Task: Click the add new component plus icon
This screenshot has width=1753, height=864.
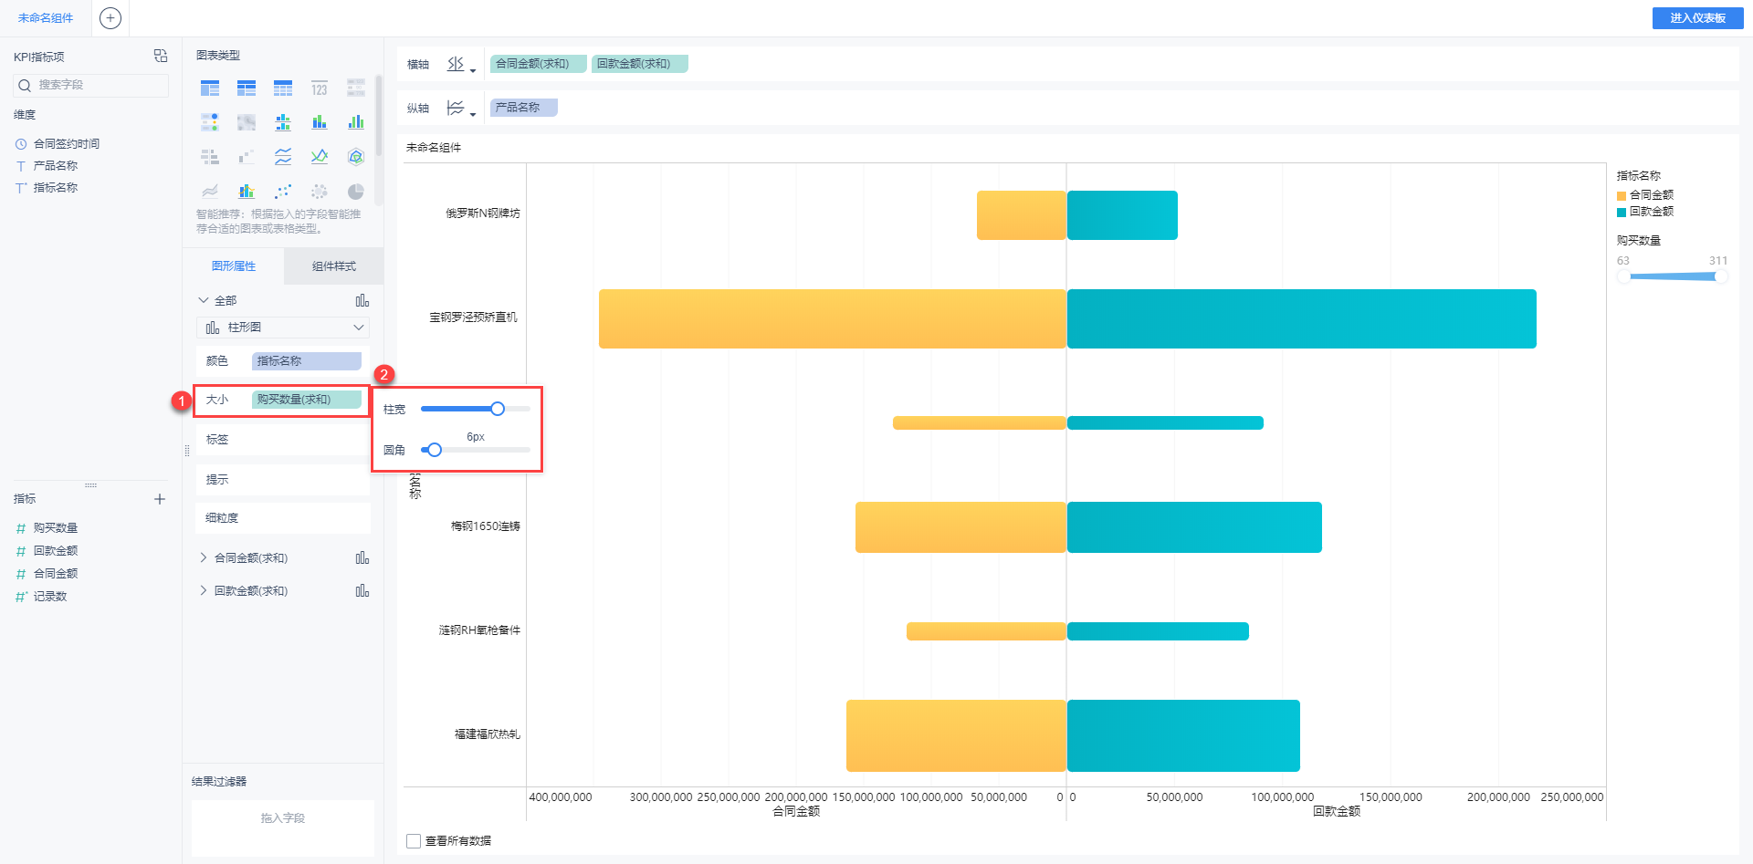Action: pos(110,18)
